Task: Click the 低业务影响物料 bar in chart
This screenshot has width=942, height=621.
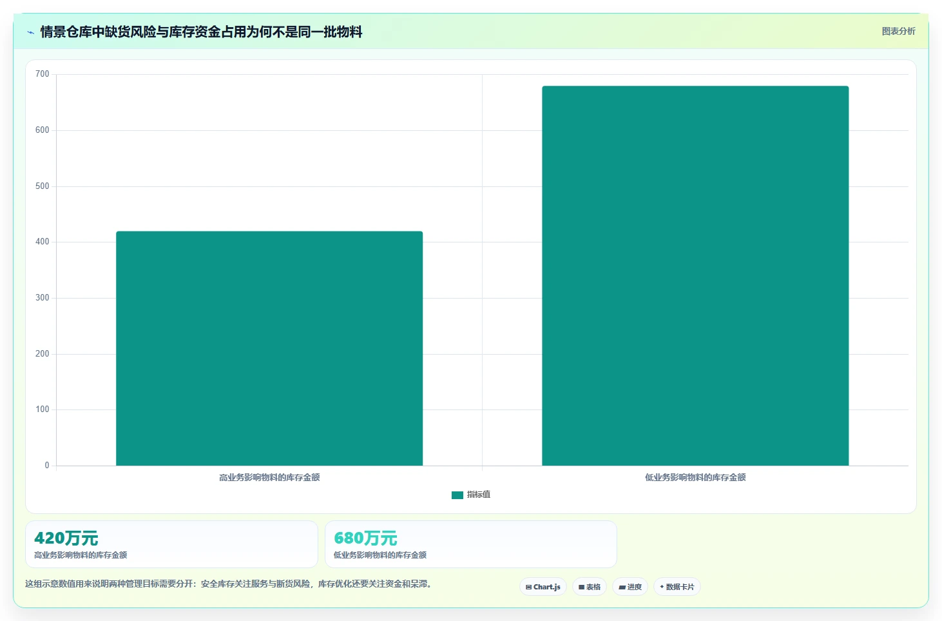Action: pos(695,275)
